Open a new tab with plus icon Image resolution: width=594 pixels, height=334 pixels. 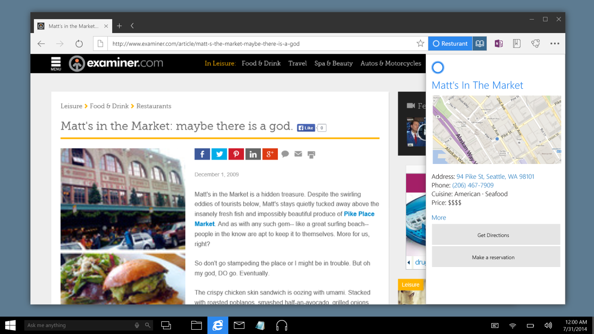click(x=119, y=26)
